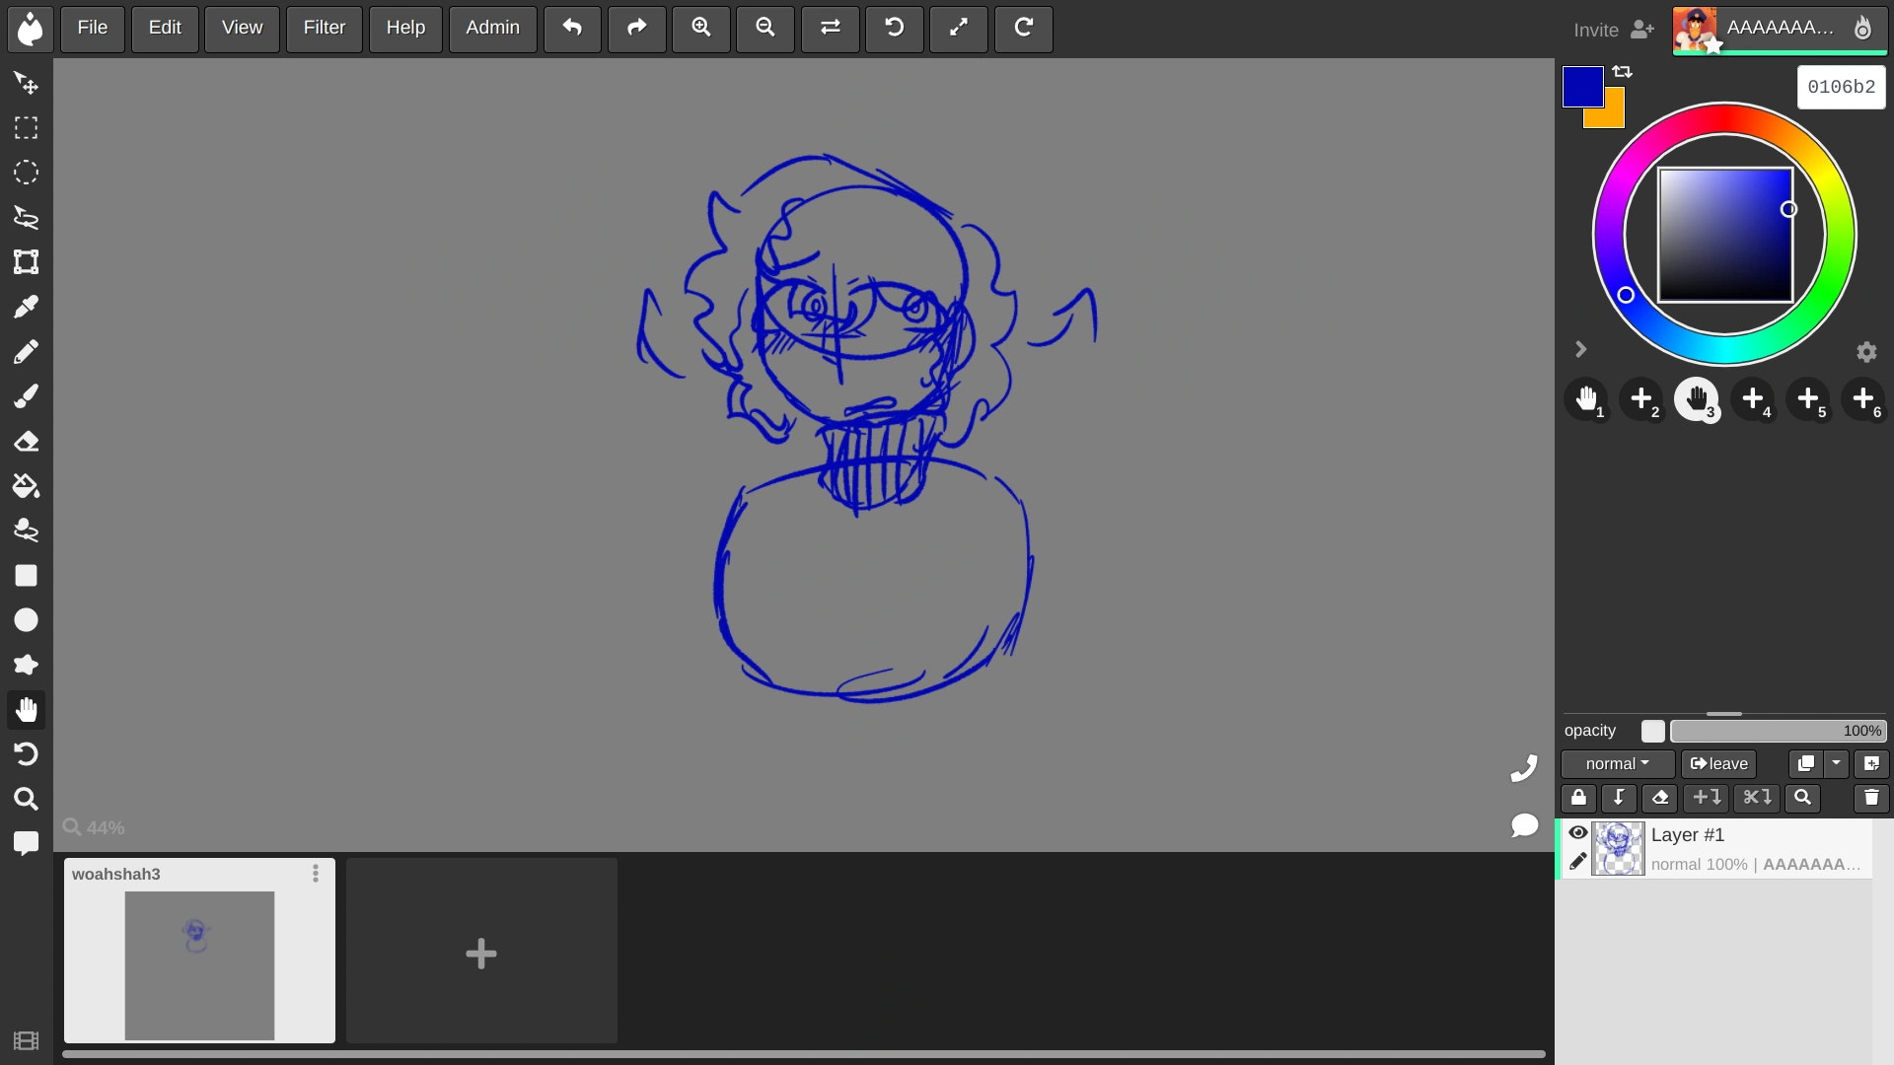Click the Invite link at top right
Viewport: 1894px width, 1065px height.
coord(1594,30)
